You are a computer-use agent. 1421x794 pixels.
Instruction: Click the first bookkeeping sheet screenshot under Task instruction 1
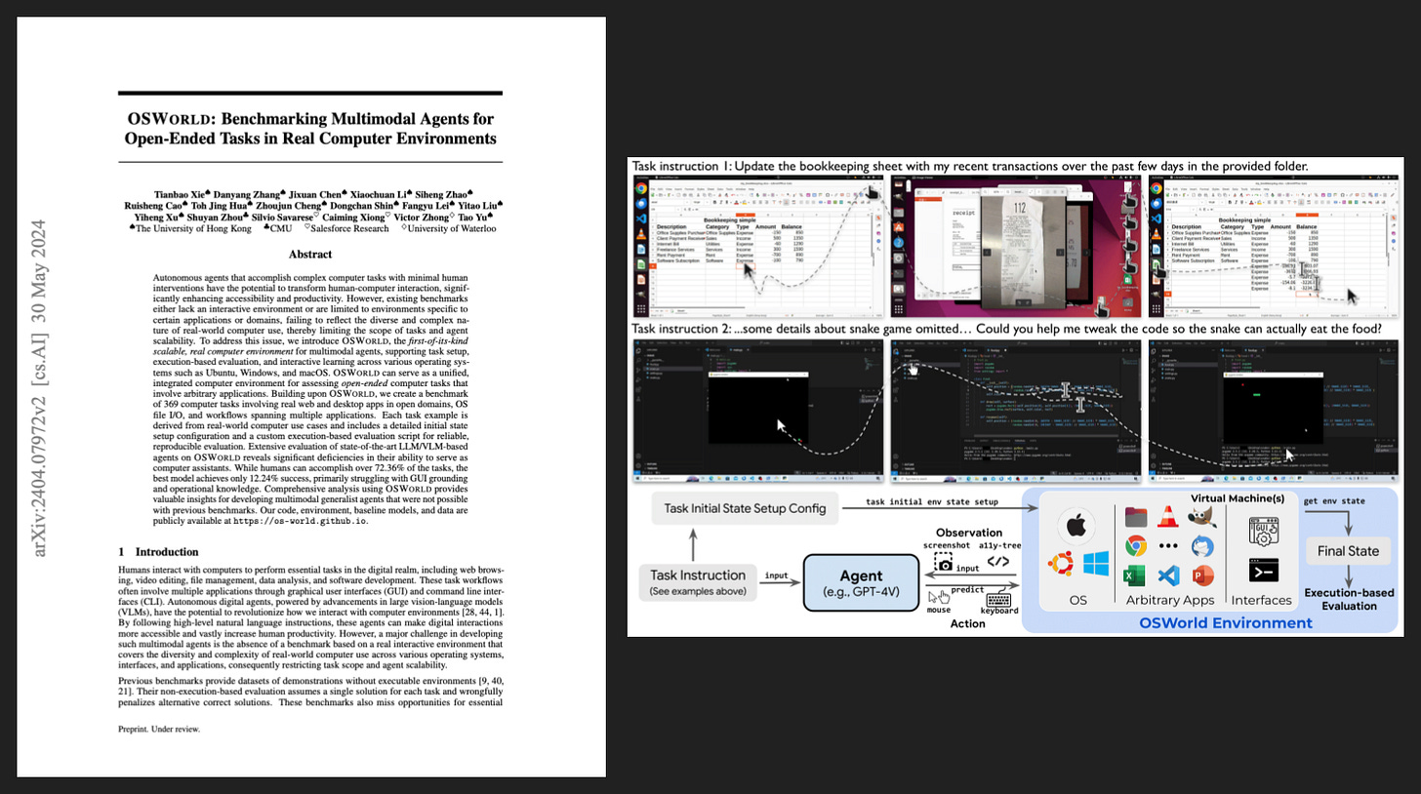tap(758, 246)
